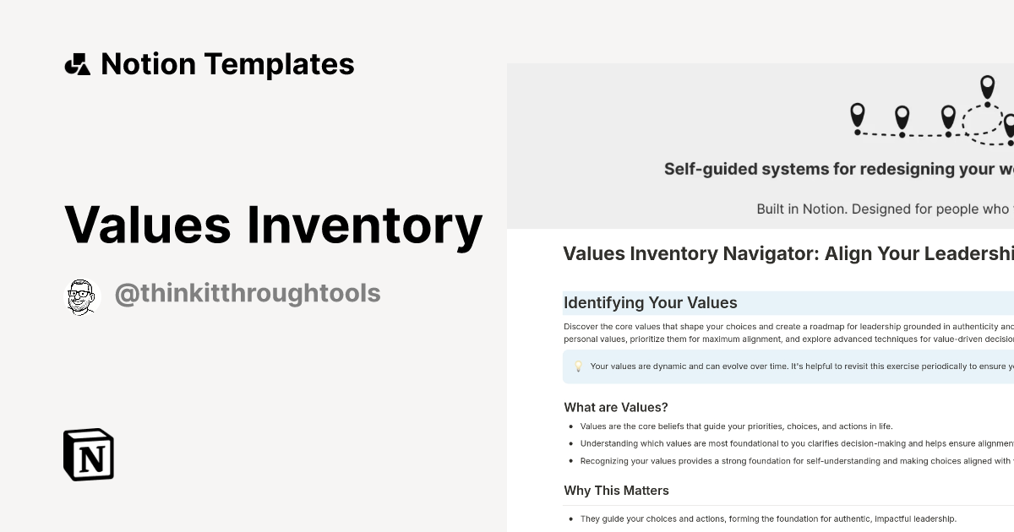Viewport: 1014px width, 532px height.
Task: Click the bullet about core beliefs
Action: click(x=736, y=426)
